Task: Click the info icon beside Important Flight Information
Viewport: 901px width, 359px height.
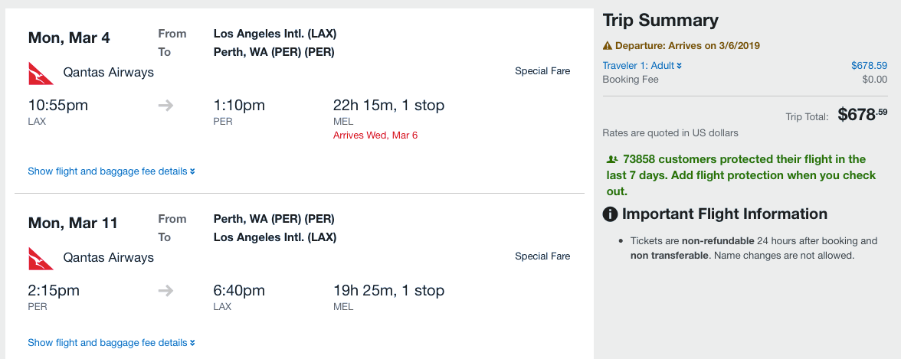Action: 611,214
